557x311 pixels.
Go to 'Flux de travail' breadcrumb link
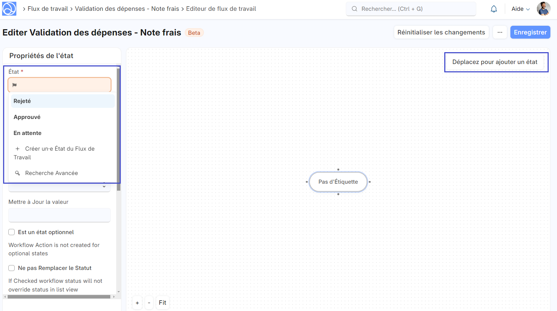48,9
